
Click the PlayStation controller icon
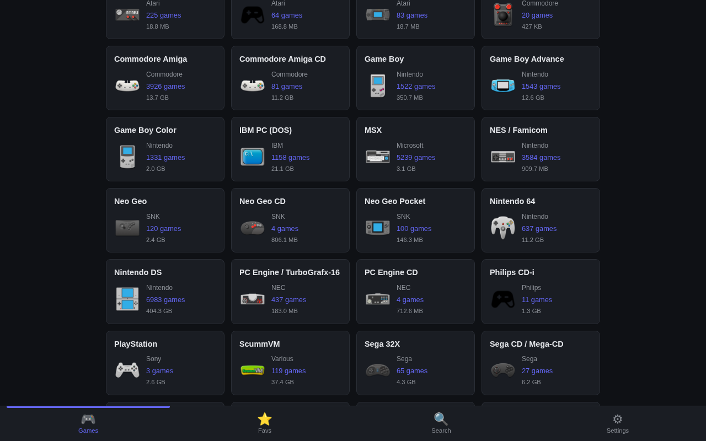127,370
